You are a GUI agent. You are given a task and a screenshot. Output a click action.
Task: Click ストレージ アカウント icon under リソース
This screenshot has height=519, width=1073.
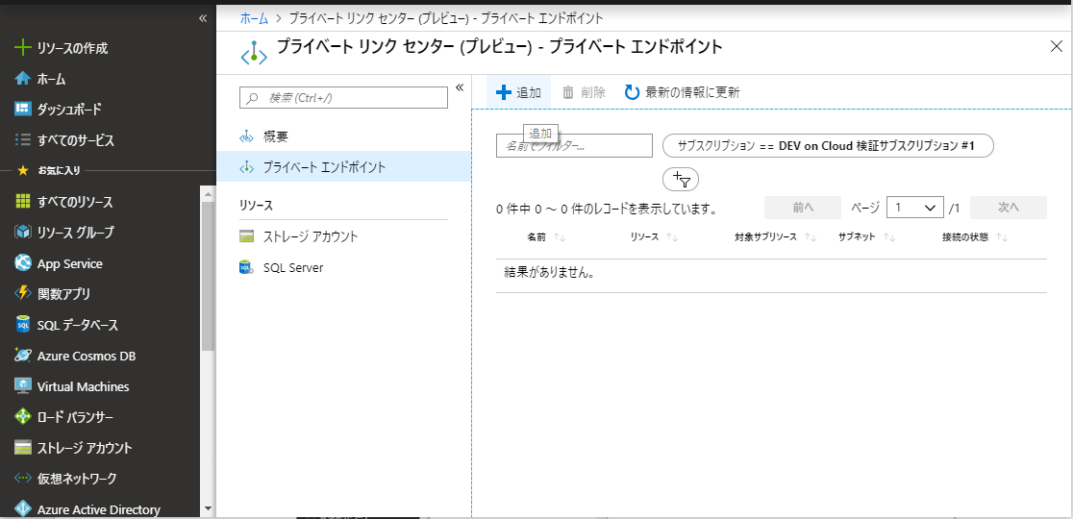246,236
